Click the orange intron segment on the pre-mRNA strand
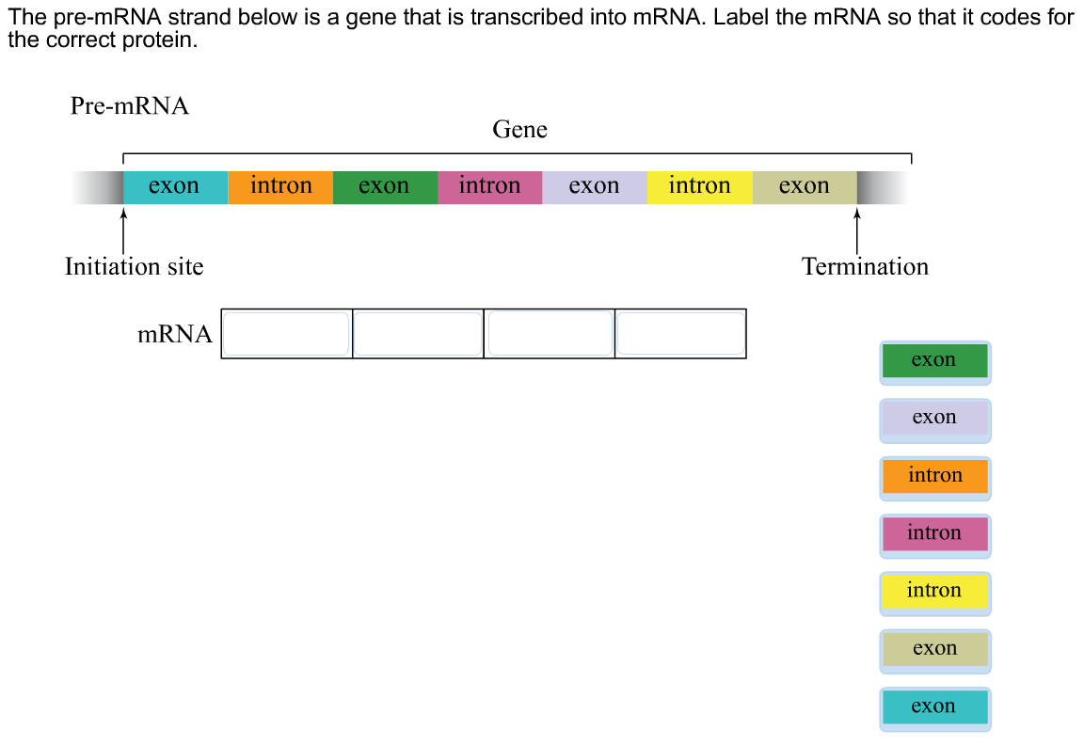 click(280, 187)
